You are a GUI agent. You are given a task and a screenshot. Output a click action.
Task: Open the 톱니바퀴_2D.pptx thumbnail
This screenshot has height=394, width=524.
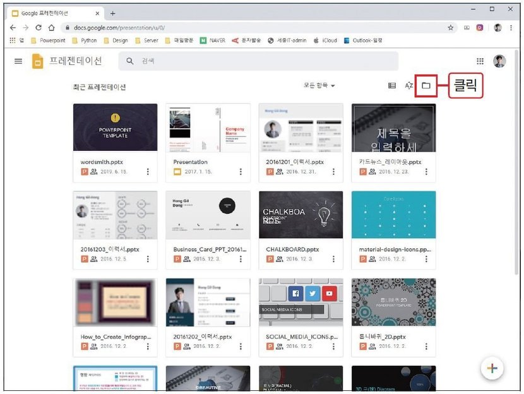pyautogui.click(x=394, y=302)
